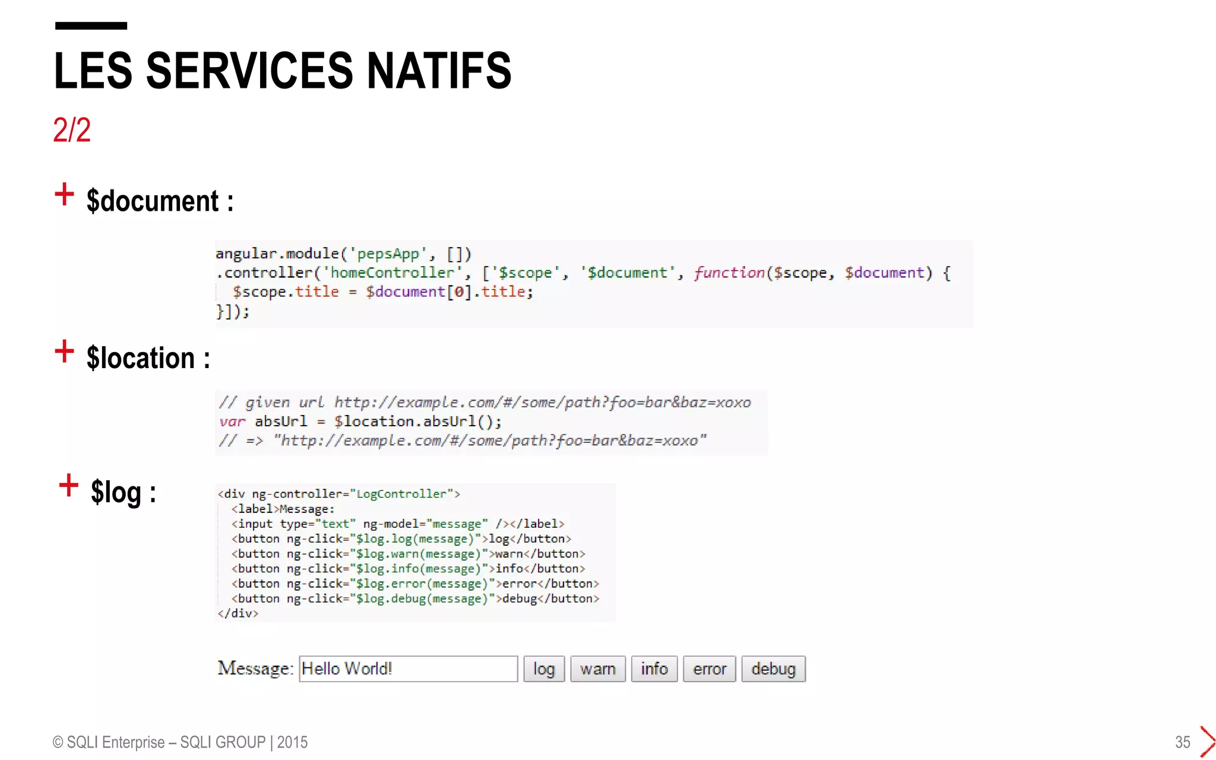This screenshot has height=760, width=1216.
Task: Click the red plus beside $log
Action: [x=69, y=485]
